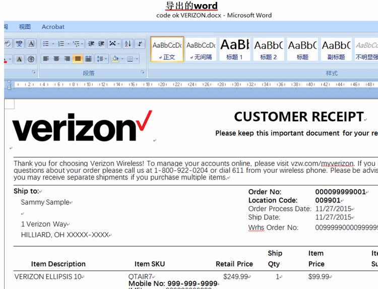Insert an enclosed character with the circled 字 icon

point(31,59)
